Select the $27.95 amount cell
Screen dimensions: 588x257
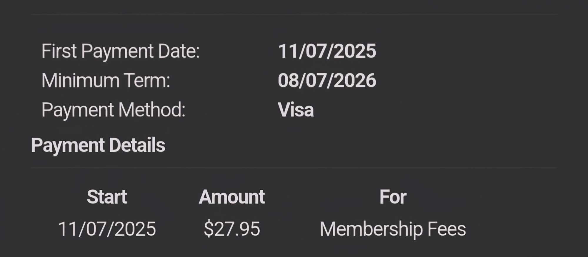point(232,229)
